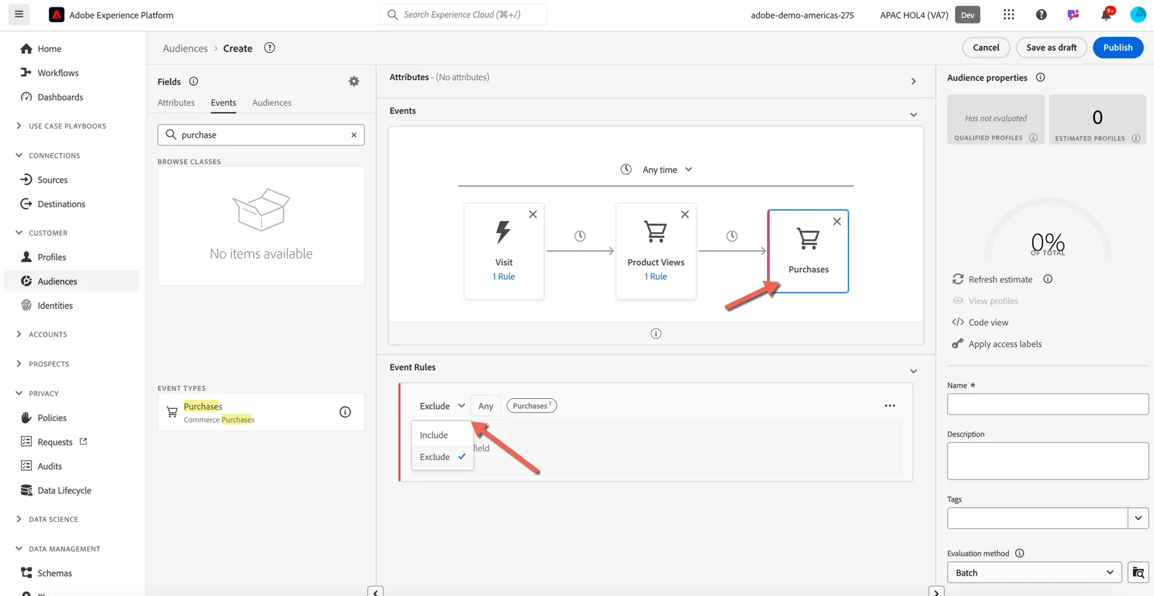Click the Description text area

tap(1048, 461)
